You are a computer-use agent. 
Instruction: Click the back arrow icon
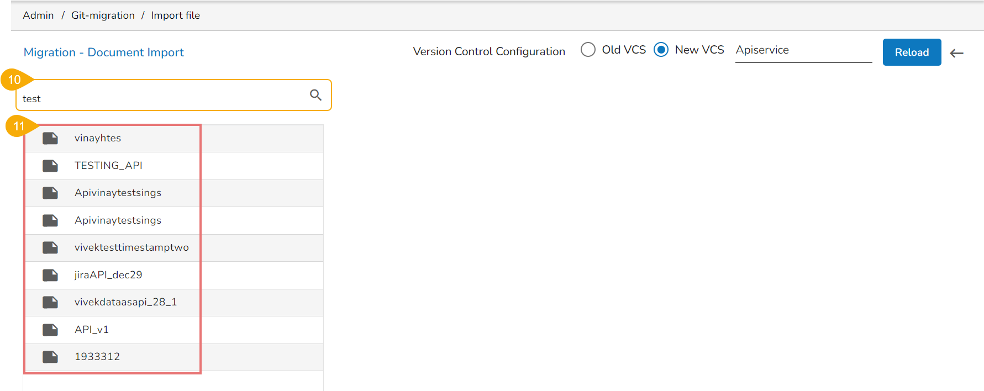tap(957, 53)
